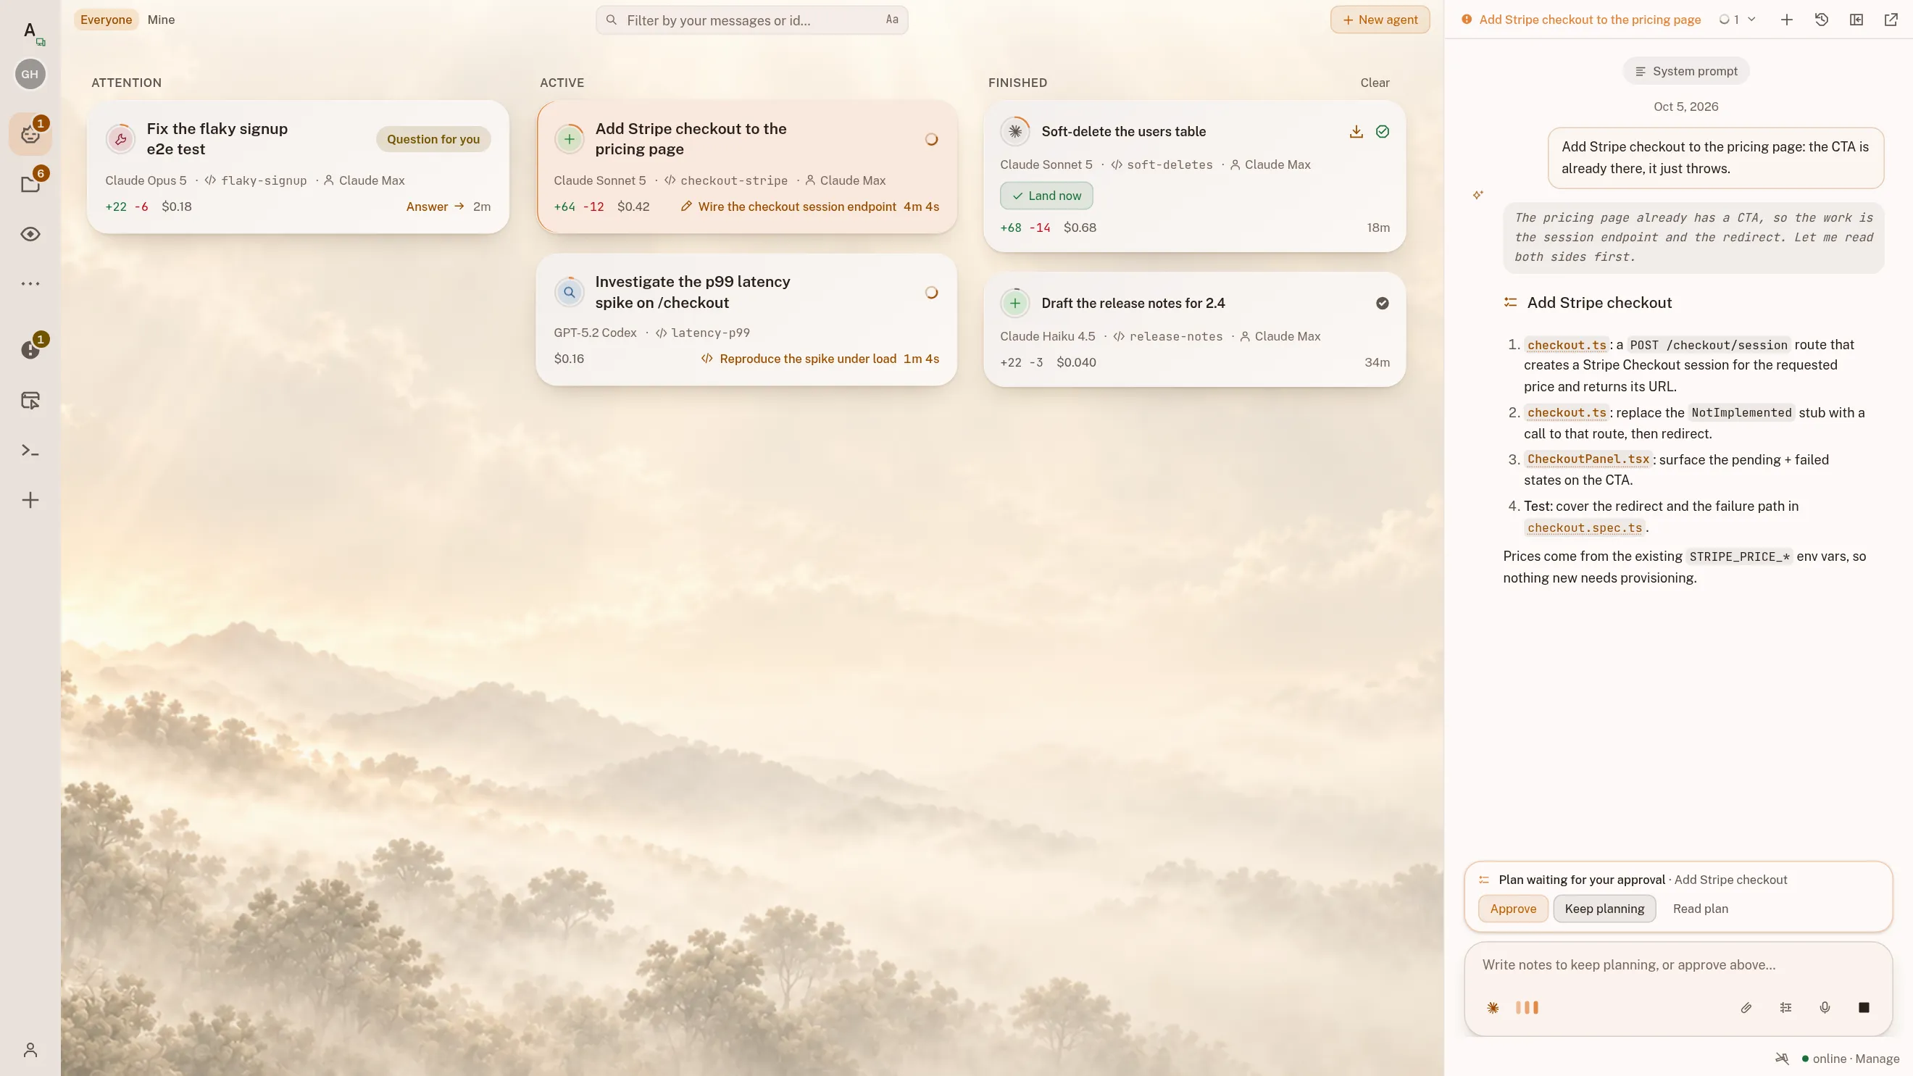The image size is (1913, 1076).
Task: Toggle the muted notifications icon in status bar
Action: (x=1782, y=1058)
